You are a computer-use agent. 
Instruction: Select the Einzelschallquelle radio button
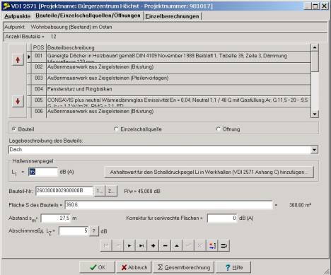pos(116,129)
